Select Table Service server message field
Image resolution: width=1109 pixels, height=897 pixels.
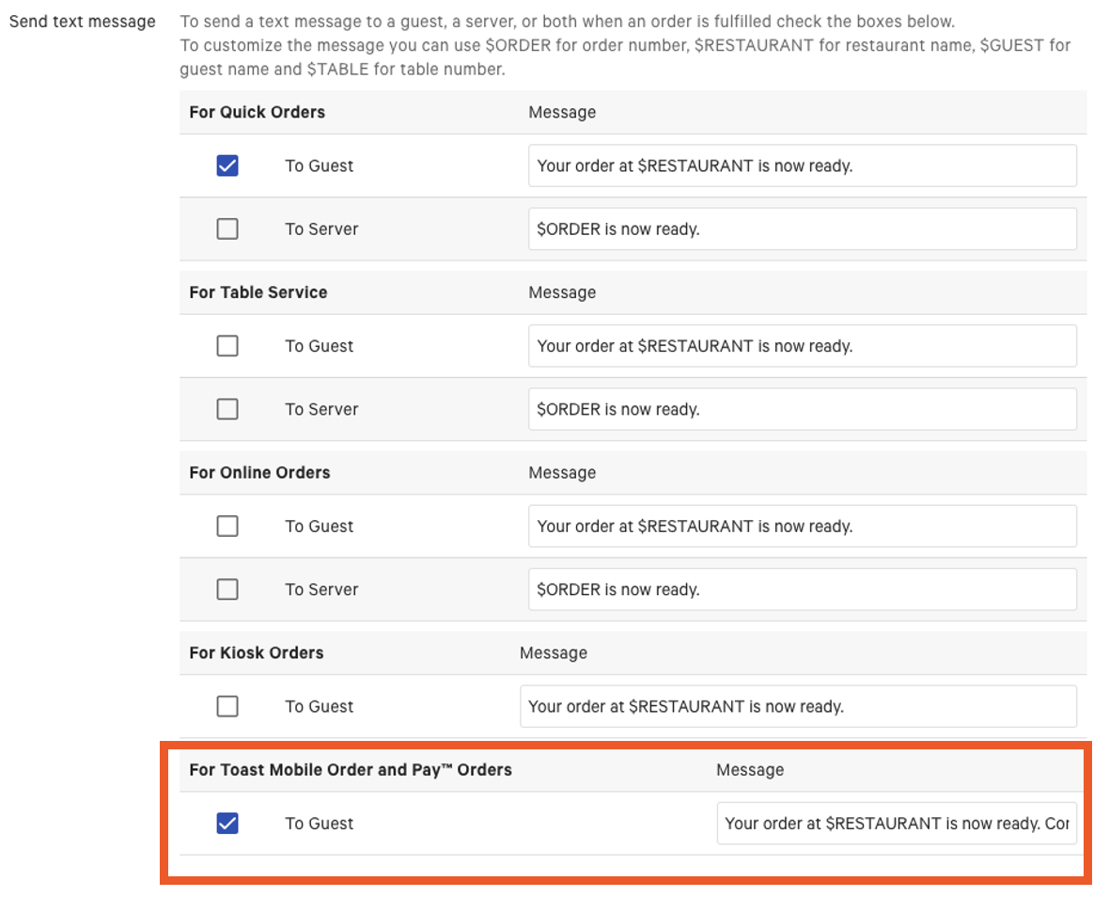pyautogui.click(x=802, y=409)
